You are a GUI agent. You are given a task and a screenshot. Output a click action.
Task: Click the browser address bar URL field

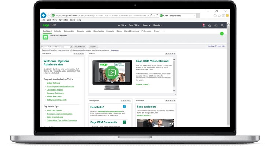click(x=102, y=15)
